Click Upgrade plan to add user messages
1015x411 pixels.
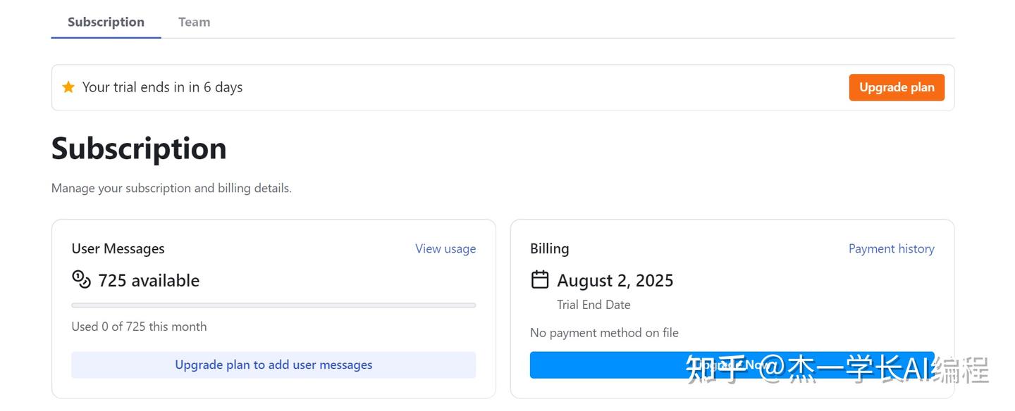(273, 365)
